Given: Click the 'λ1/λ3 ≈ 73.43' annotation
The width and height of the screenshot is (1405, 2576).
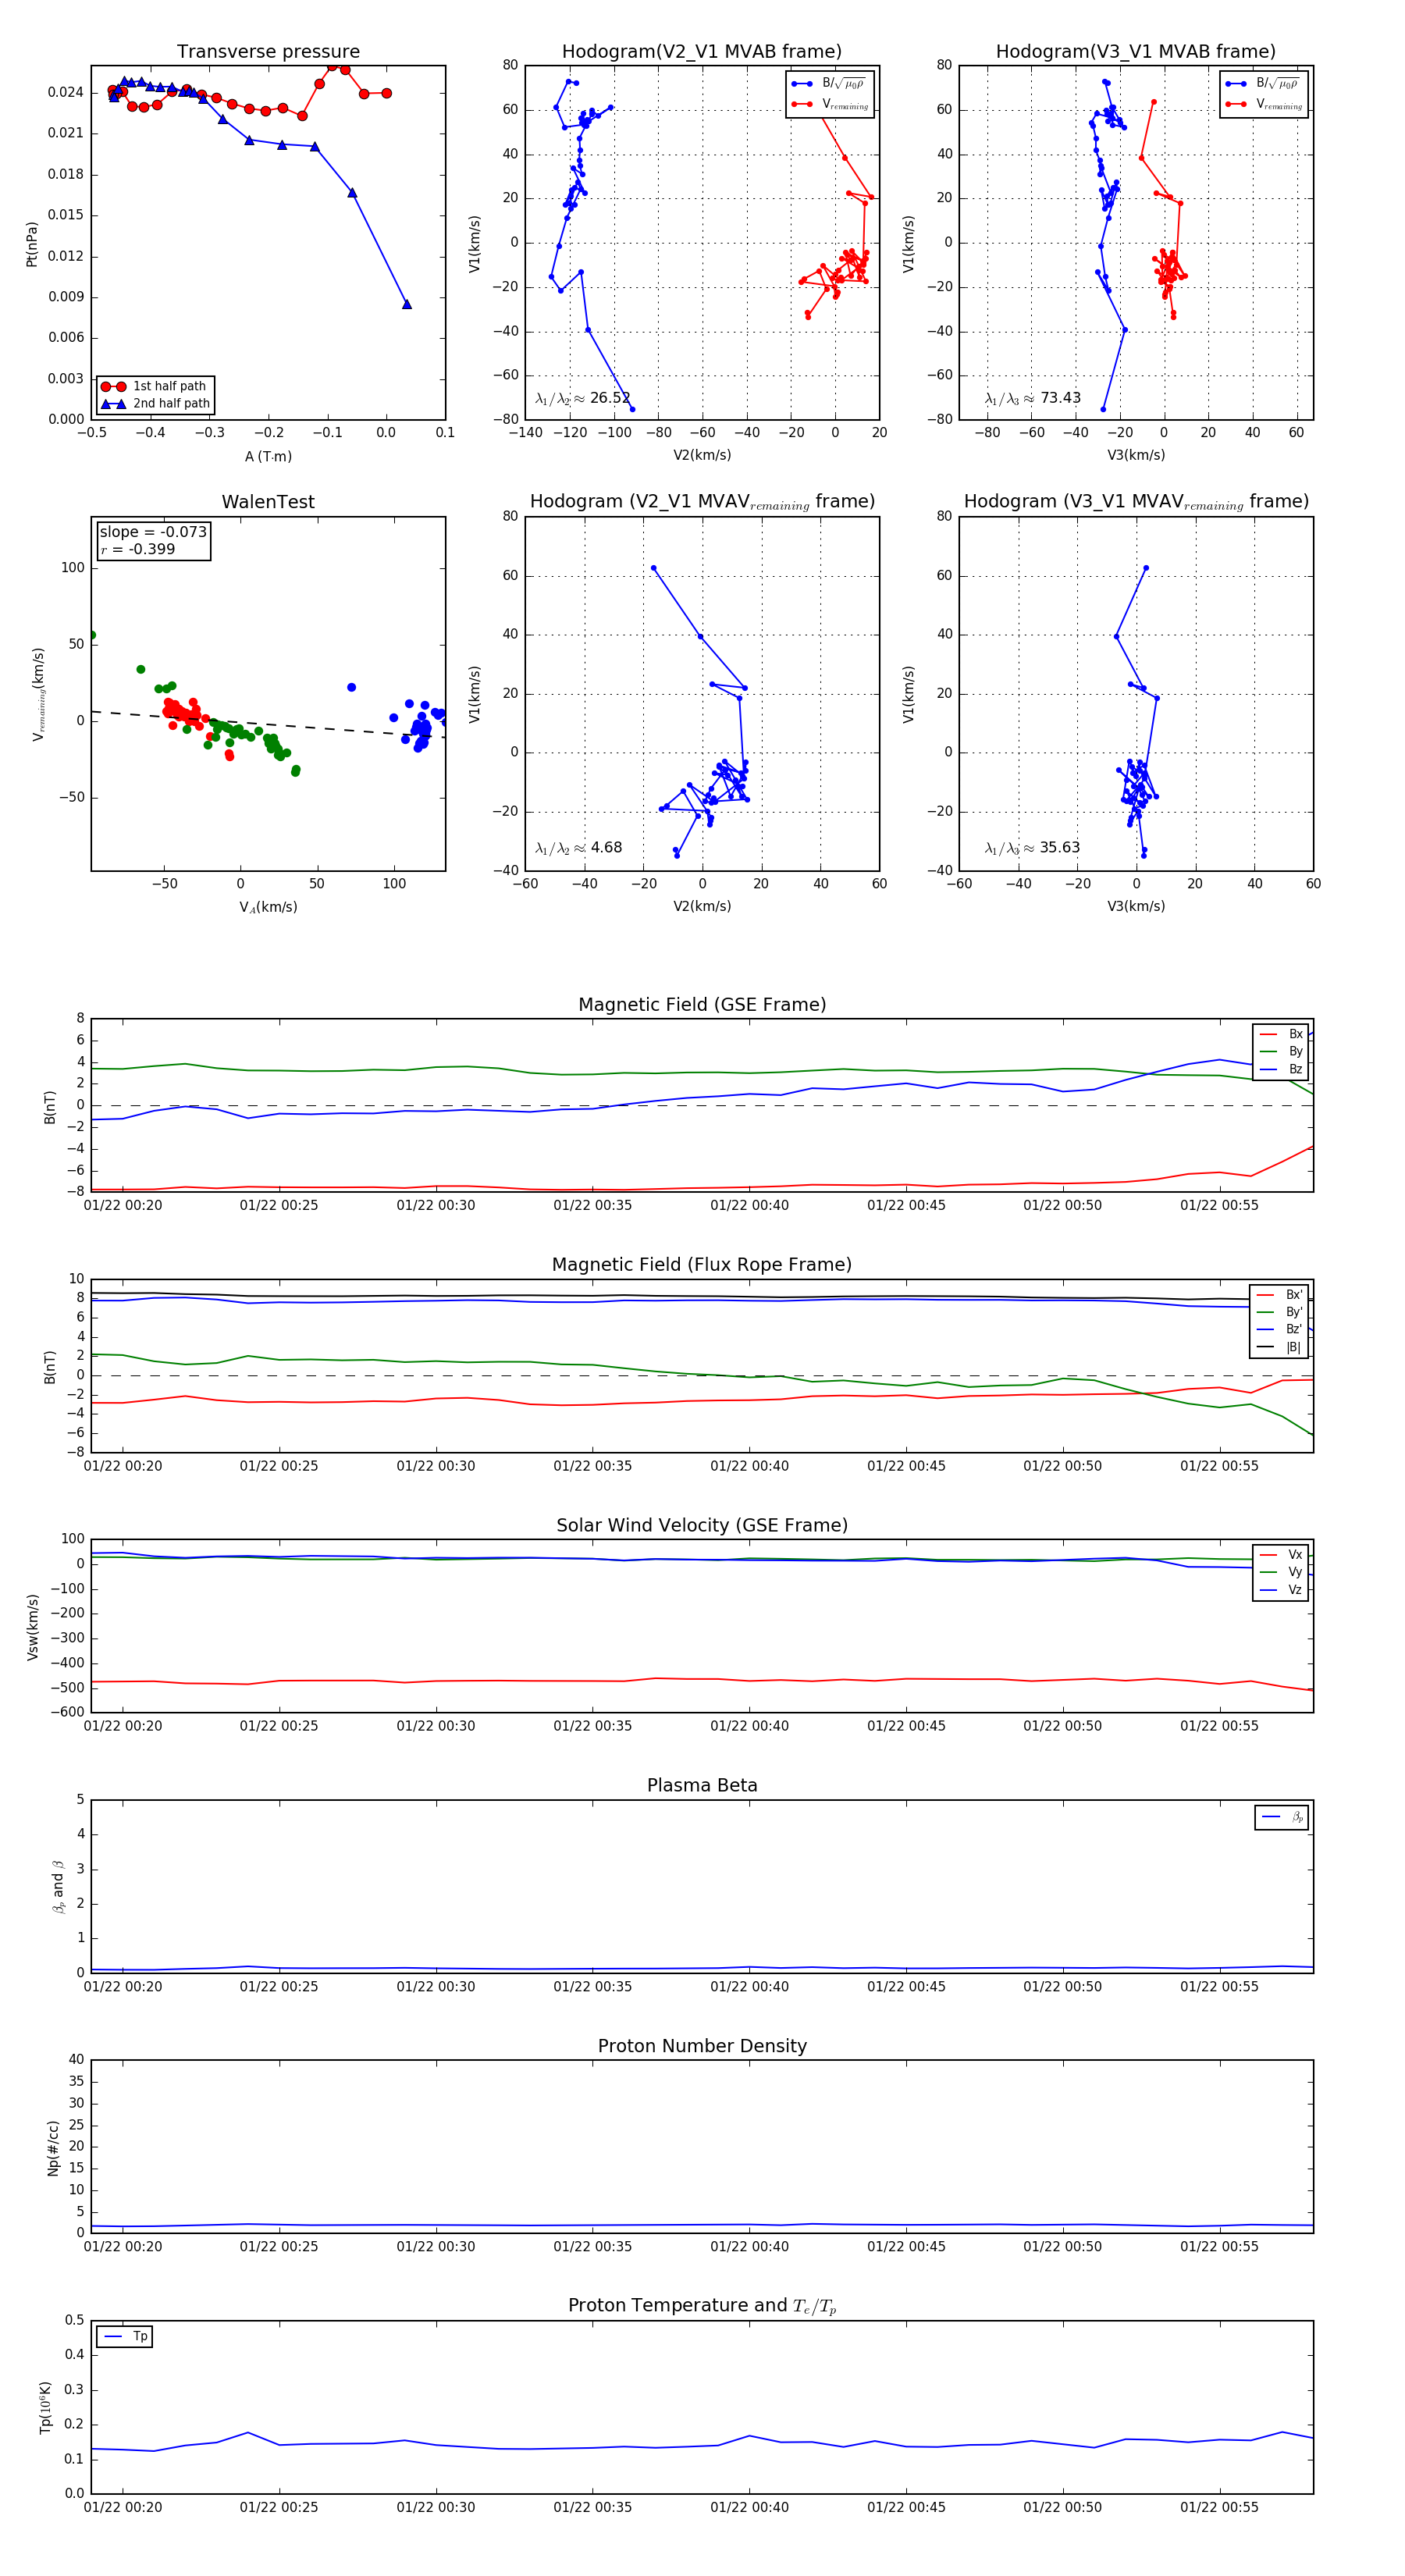Looking at the screenshot, I should (1033, 398).
